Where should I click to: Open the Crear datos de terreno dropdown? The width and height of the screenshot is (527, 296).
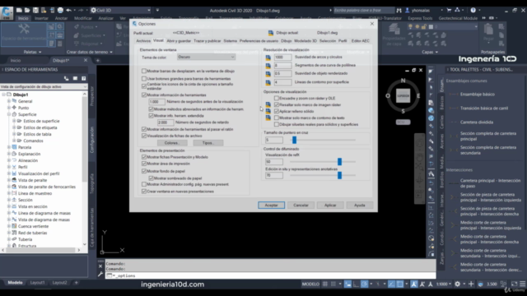[x=90, y=52]
